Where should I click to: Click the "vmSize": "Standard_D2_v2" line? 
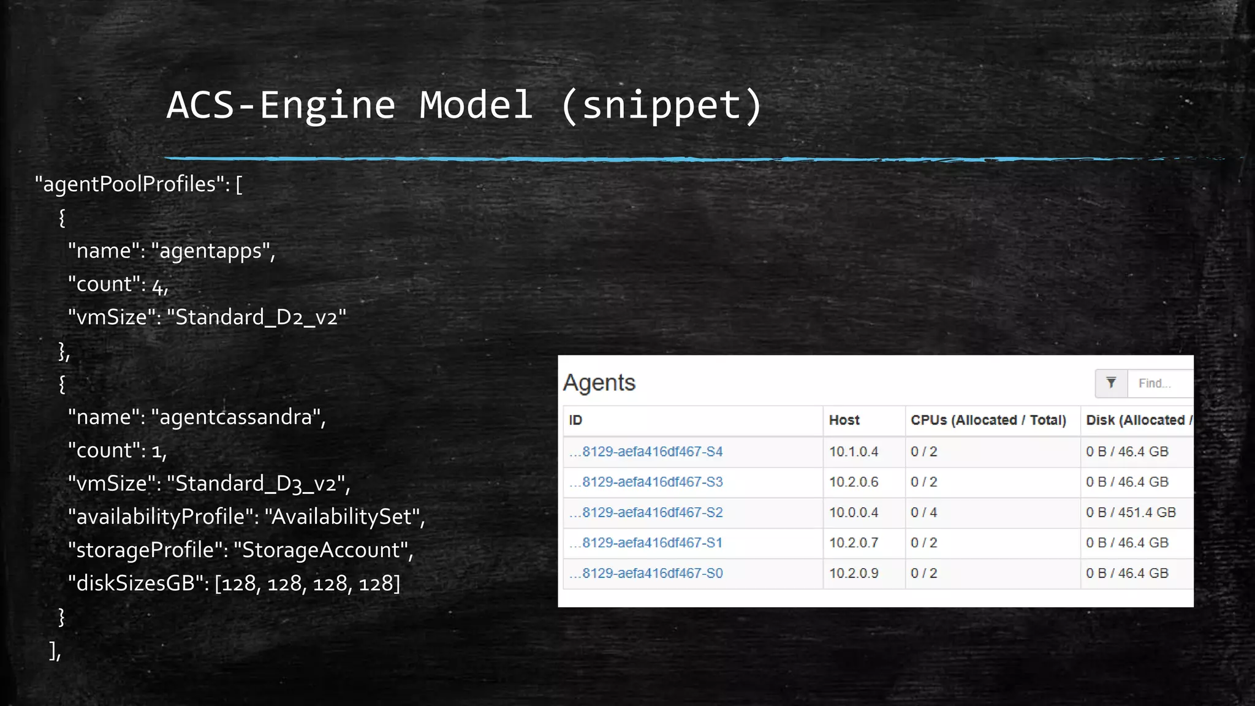click(x=207, y=317)
